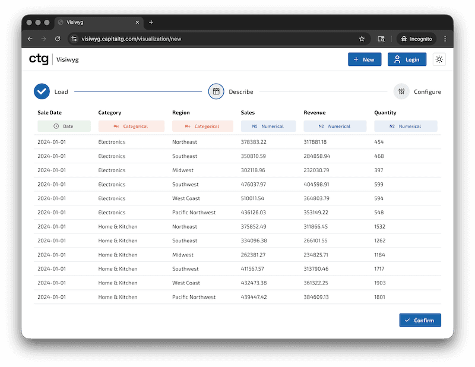This screenshot has width=475, height=367.
Task: Bookmark this page with the star icon
Action: tap(362, 39)
